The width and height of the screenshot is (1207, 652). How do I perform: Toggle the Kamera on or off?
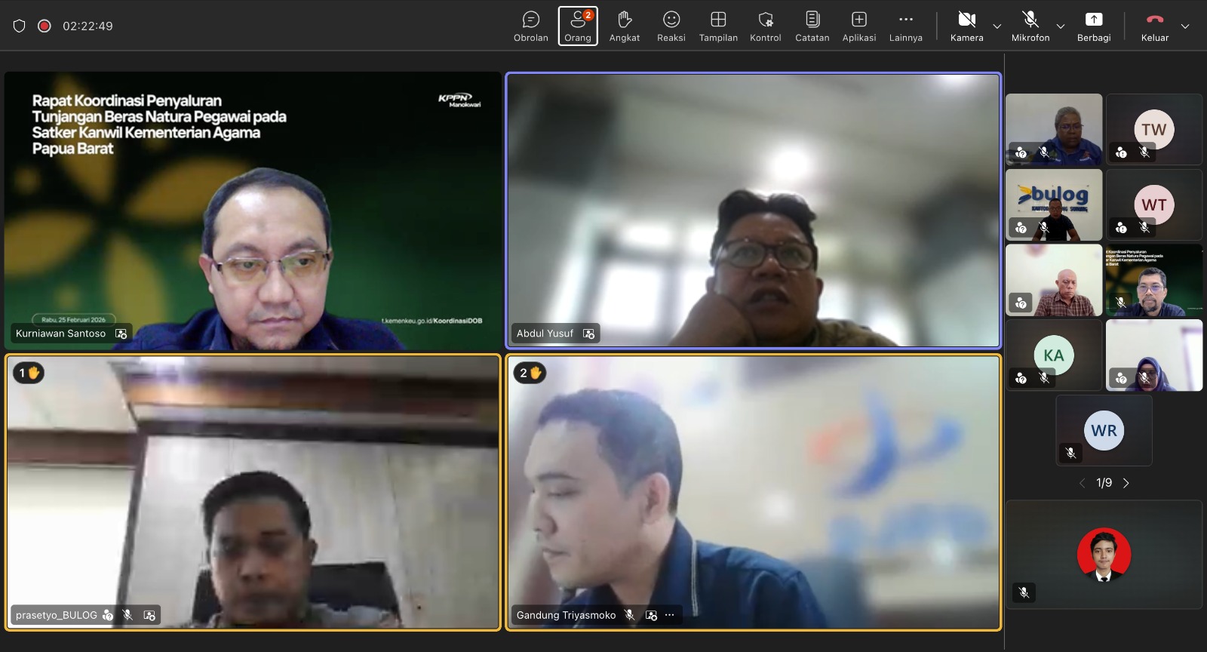(966, 26)
